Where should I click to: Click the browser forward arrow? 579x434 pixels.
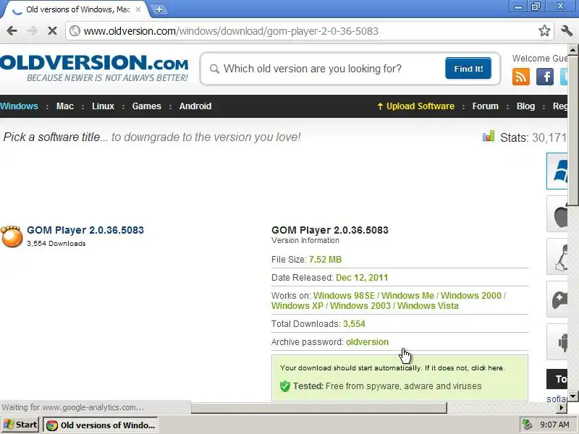32,30
